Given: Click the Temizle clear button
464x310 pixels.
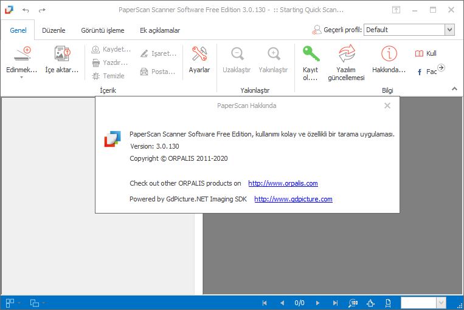Looking at the screenshot, I should coord(108,76).
